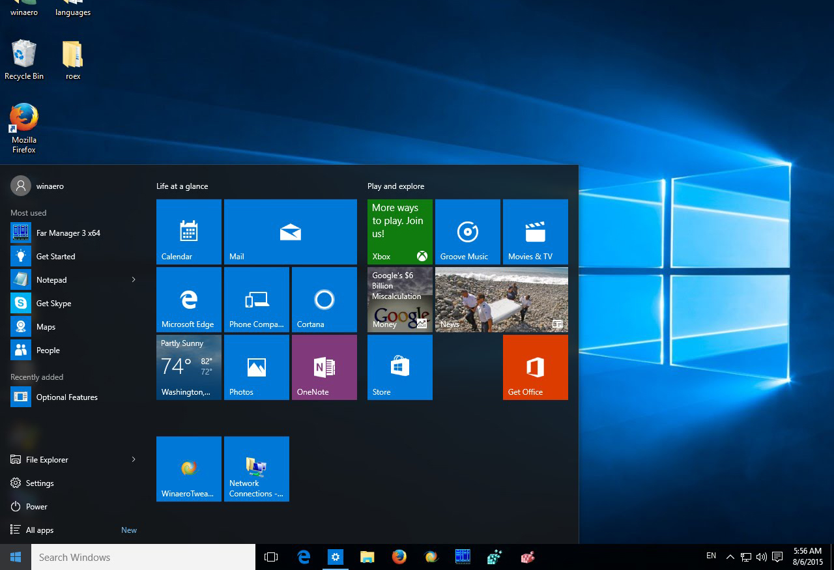
Task: Open the People app
Action: (73, 350)
